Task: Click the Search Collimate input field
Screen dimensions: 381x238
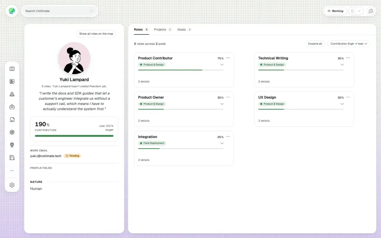Action: click(60, 11)
